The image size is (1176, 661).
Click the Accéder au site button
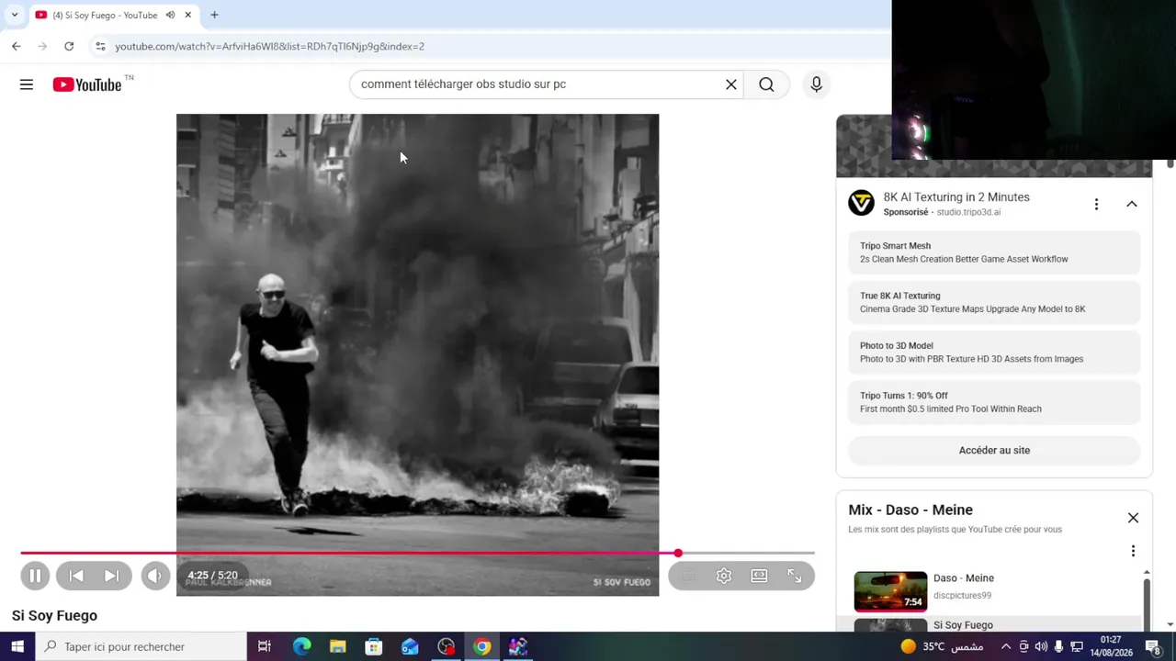[994, 451]
